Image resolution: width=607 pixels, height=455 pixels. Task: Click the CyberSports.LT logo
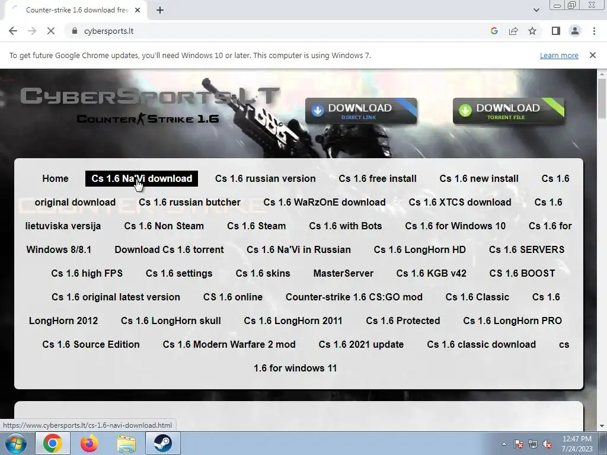pyautogui.click(x=149, y=96)
